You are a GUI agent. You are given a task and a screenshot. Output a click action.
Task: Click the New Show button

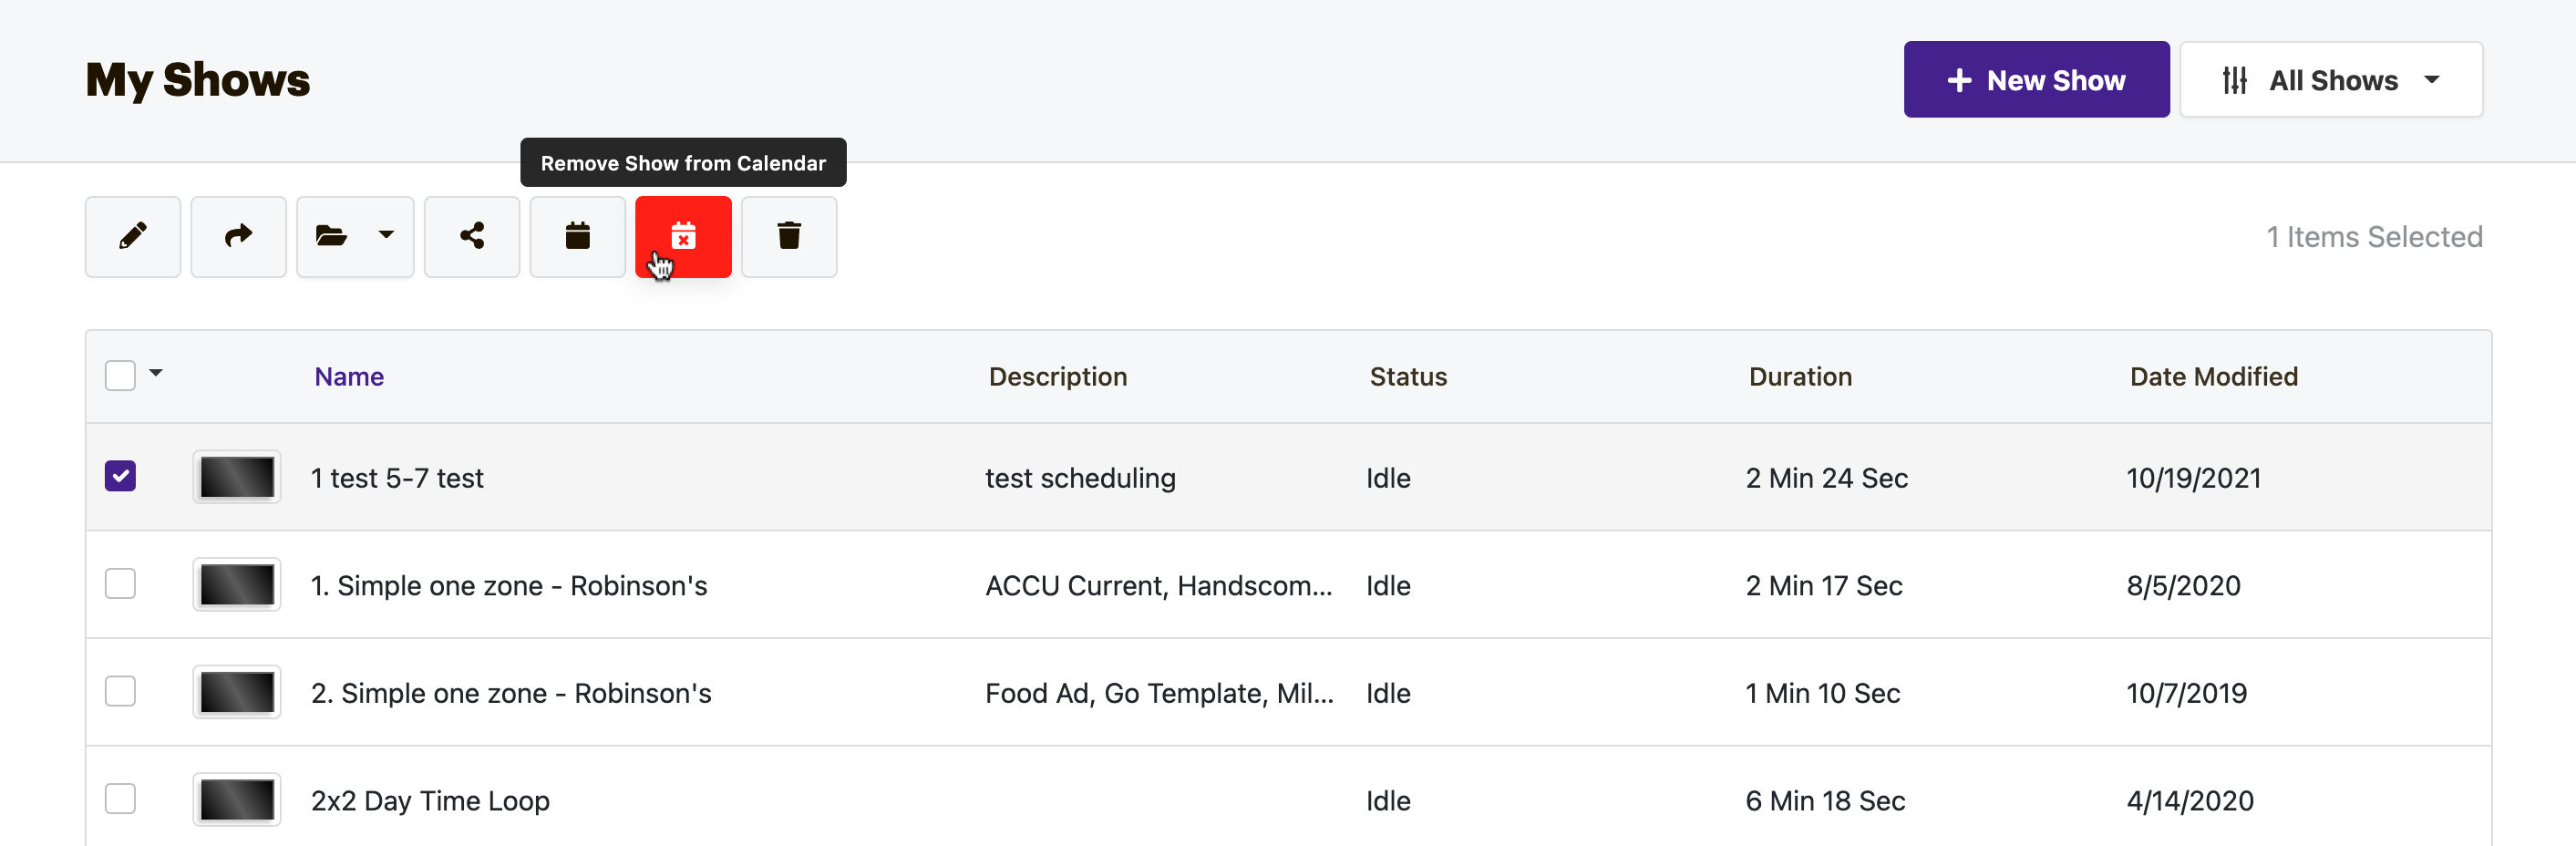2036,80
